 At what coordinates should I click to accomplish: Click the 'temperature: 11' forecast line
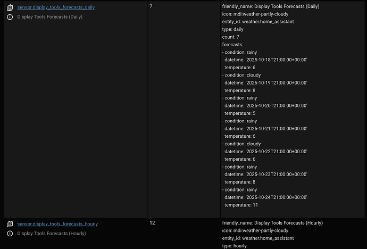(241, 205)
